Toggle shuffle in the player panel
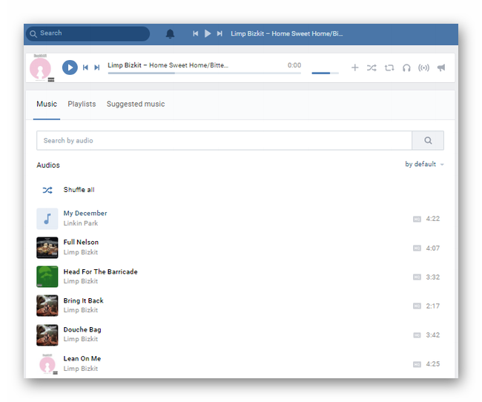This screenshot has height=402, width=482. coord(372,67)
